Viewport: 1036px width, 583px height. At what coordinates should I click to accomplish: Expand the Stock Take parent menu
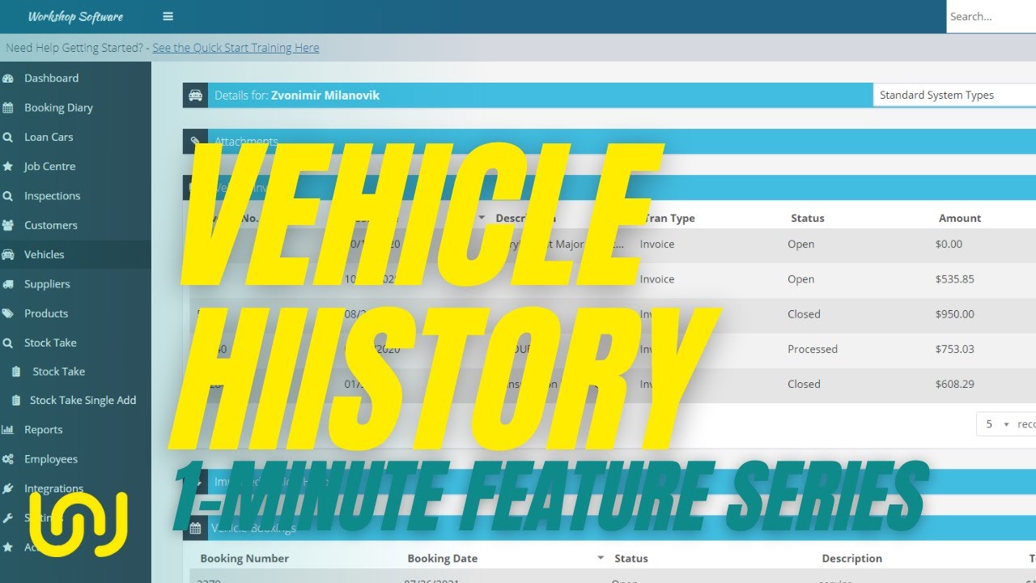click(50, 343)
